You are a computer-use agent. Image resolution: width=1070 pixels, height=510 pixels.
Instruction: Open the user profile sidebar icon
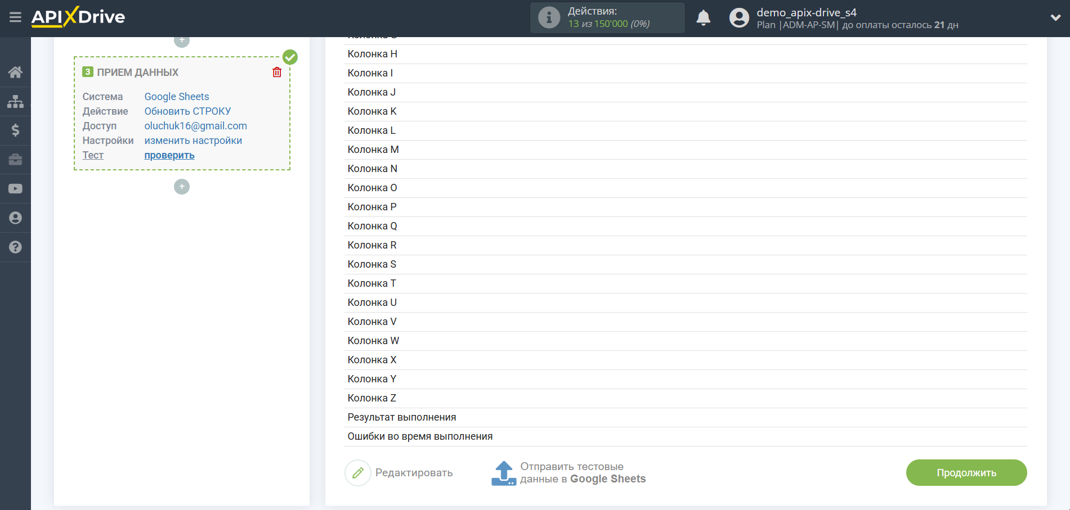click(15, 218)
